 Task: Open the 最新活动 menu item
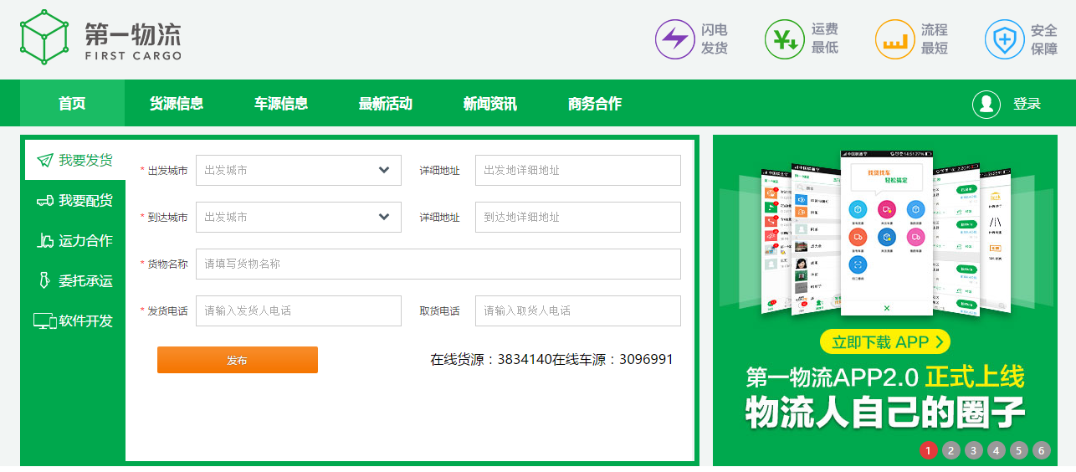point(386,104)
